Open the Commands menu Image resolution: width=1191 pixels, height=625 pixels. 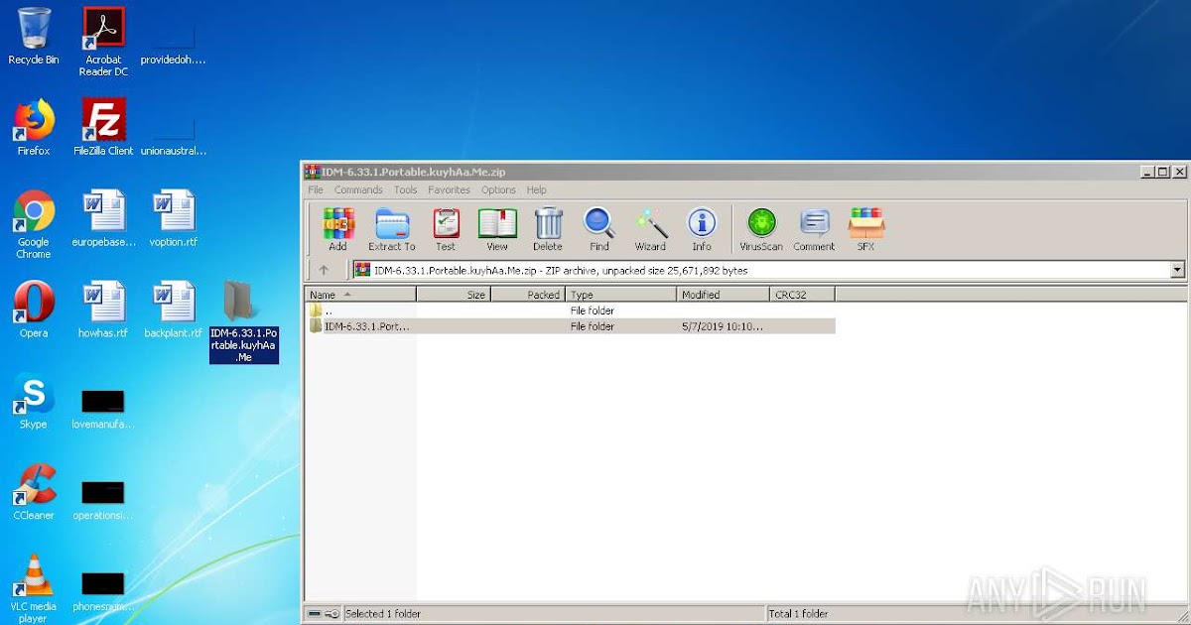coord(358,189)
